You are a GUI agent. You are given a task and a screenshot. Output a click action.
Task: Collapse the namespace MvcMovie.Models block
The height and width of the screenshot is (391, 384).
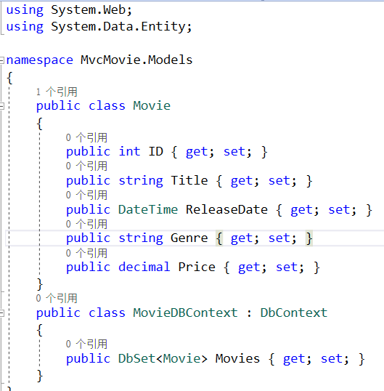[x=2, y=60]
